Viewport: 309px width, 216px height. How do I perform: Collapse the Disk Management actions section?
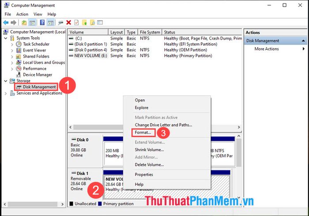303,41
